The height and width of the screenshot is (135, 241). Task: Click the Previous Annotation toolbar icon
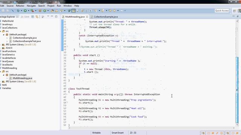tap(102, 10)
